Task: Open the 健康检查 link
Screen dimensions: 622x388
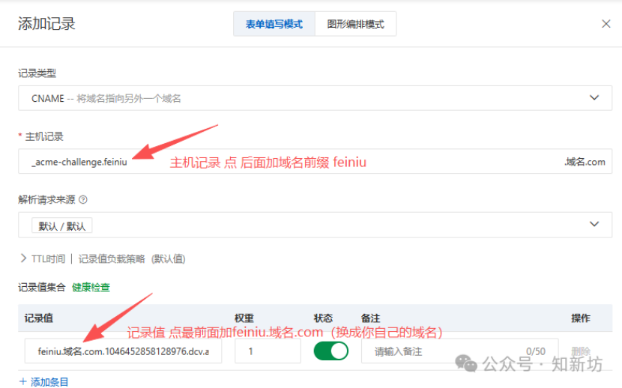Action: point(91,287)
